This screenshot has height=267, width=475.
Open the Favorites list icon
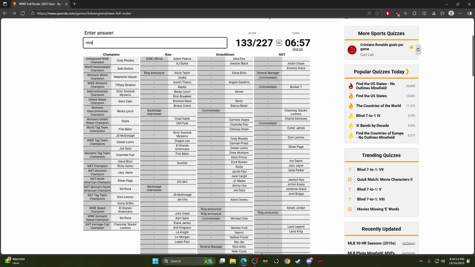coord(442,13)
